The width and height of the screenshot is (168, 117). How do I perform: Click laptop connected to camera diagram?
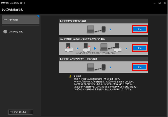111,47
